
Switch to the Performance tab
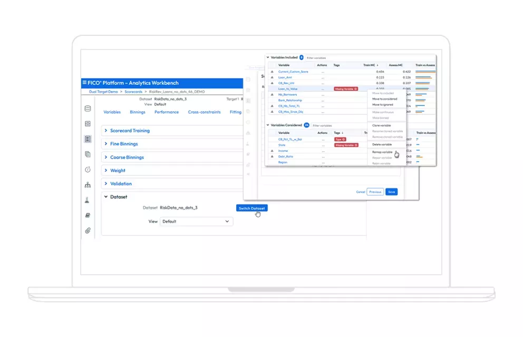click(x=167, y=112)
